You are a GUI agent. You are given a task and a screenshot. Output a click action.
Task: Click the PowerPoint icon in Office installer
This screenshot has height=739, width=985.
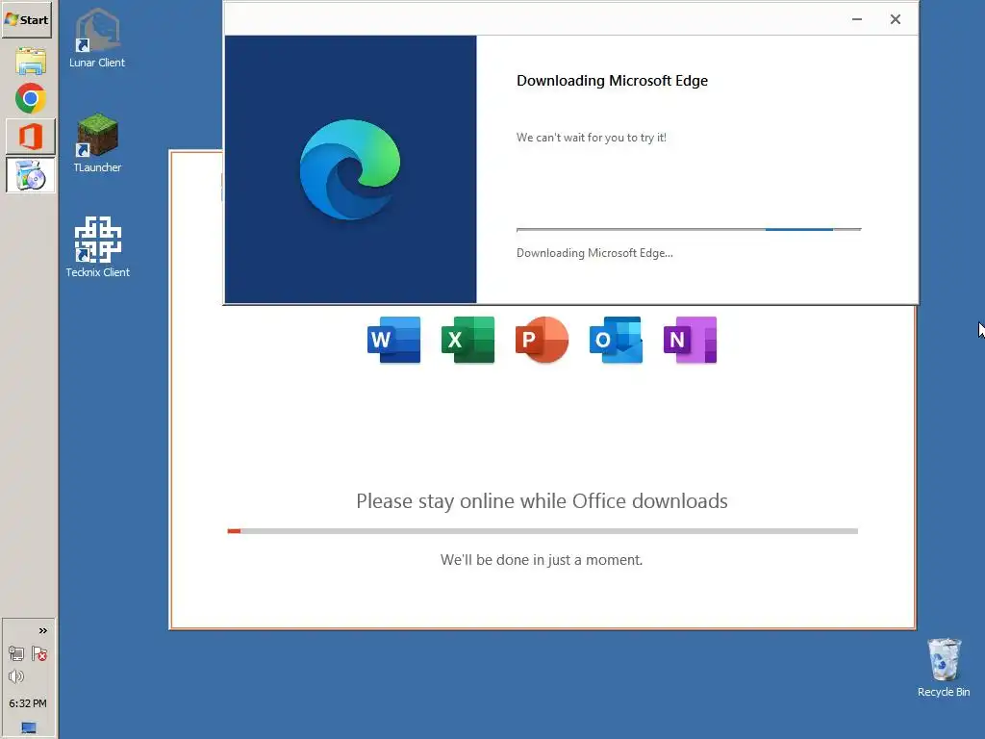point(543,340)
